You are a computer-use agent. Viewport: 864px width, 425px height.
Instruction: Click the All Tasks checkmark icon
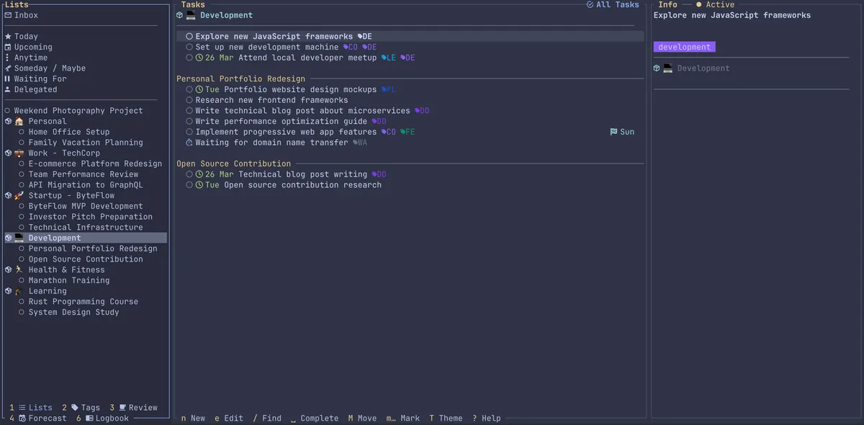590,4
